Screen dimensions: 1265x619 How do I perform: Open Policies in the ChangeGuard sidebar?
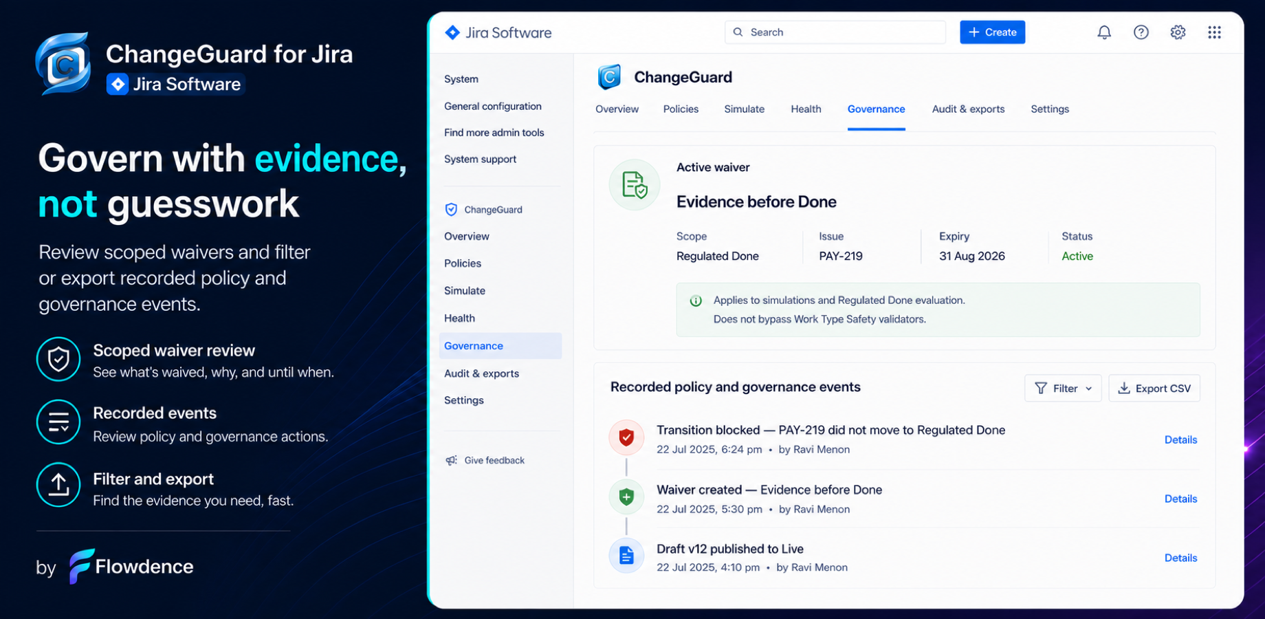click(x=463, y=263)
